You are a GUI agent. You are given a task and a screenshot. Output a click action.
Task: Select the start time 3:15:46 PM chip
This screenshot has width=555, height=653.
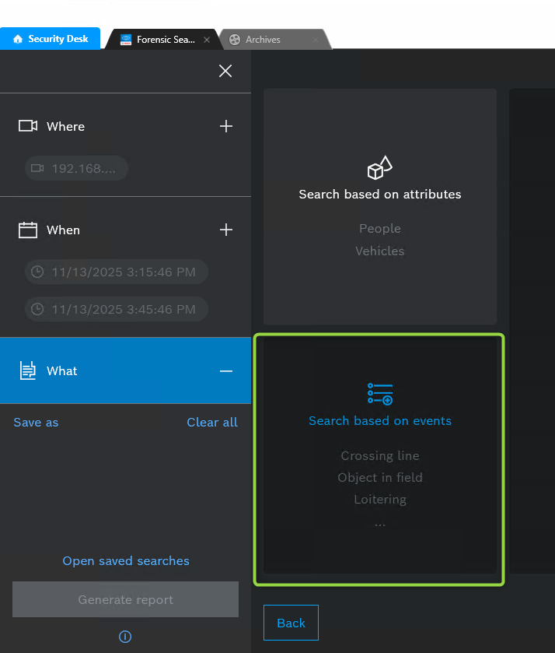pyautogui.click(x=117, y=272)
